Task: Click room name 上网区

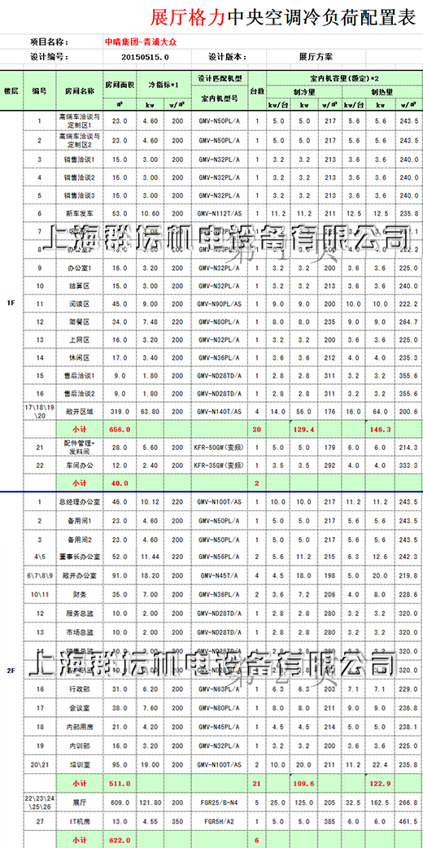Action: tap(79, 339)
